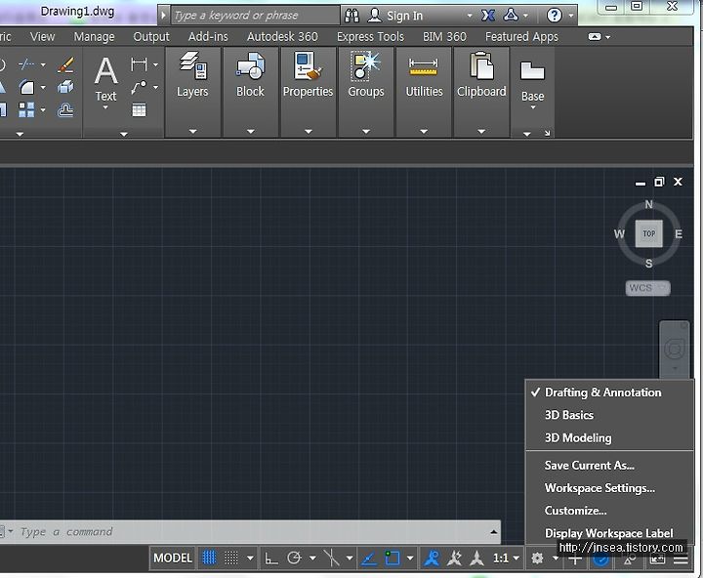Toggle Object Snap Tracking
Screen dimensions: 703x578
click(369, 558)
